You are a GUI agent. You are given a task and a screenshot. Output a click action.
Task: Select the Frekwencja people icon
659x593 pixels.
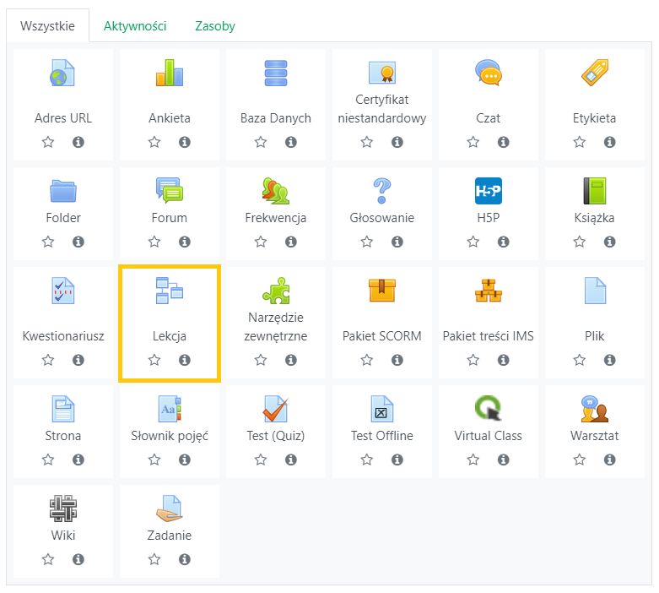(x=276, y=191)
